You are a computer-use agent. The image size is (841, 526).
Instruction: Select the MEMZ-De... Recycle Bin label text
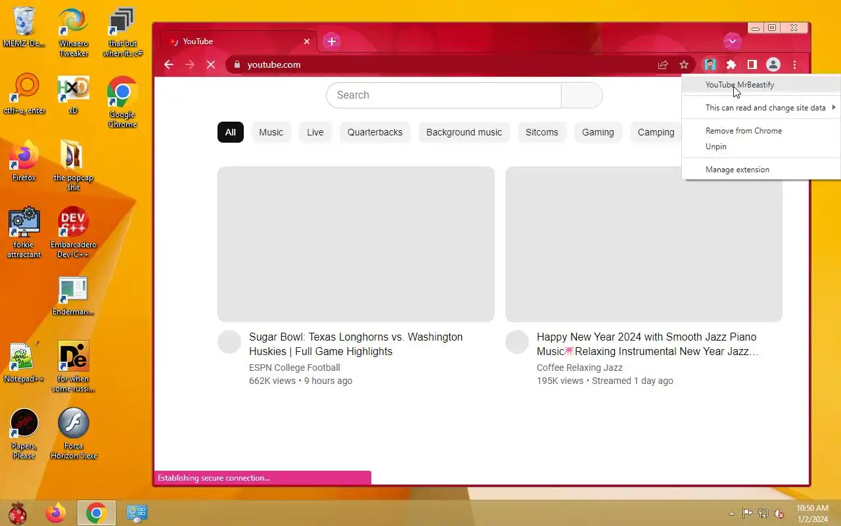tap(24, 43)
